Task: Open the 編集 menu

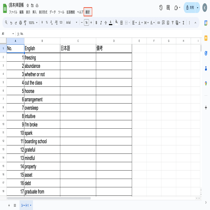Action: [x=22, y=12]
